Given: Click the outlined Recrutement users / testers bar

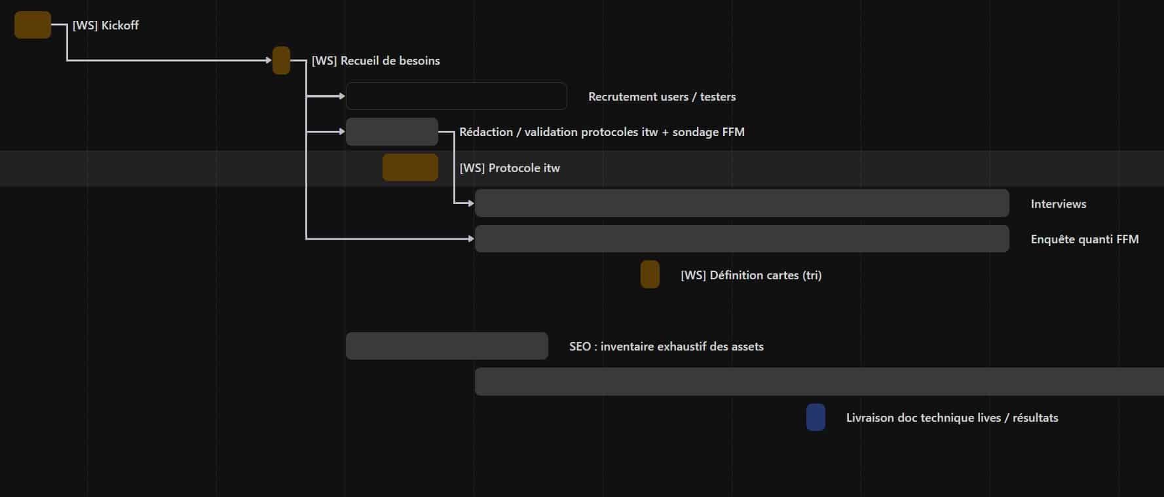Looking at the screenshot, I should (456, 96).
